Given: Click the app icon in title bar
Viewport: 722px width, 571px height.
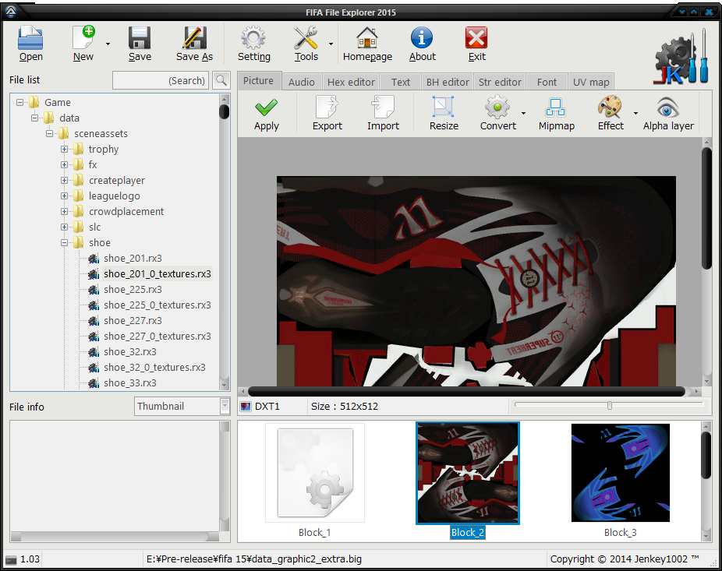Looking at the screenshot, I should 11,12.
